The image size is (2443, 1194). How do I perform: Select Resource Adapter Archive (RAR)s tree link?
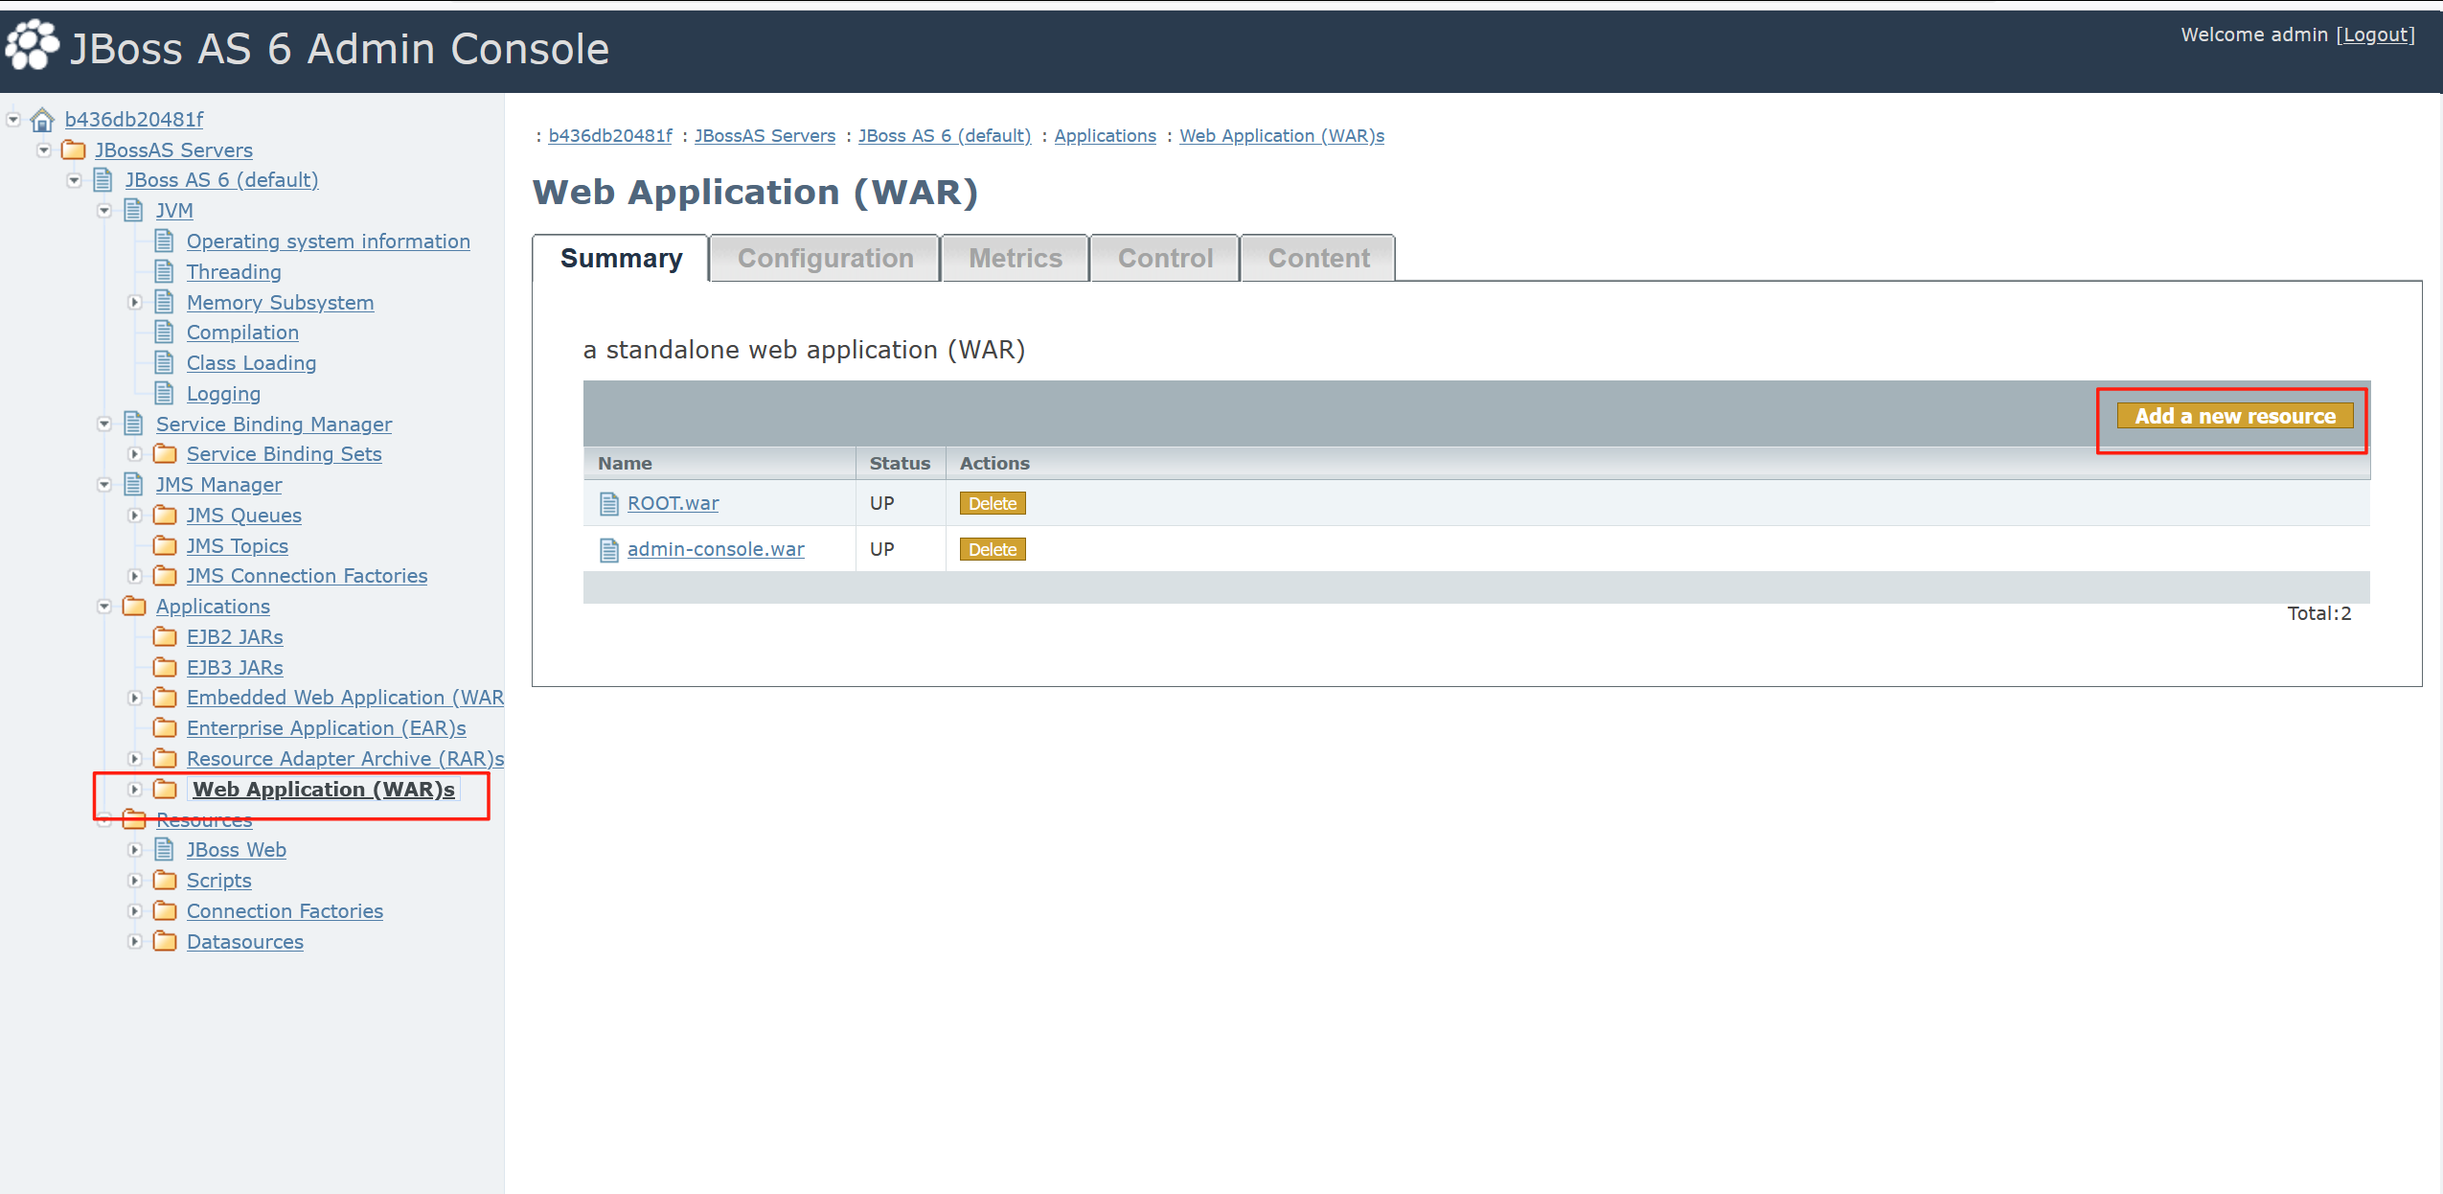[x=345, y=758]
